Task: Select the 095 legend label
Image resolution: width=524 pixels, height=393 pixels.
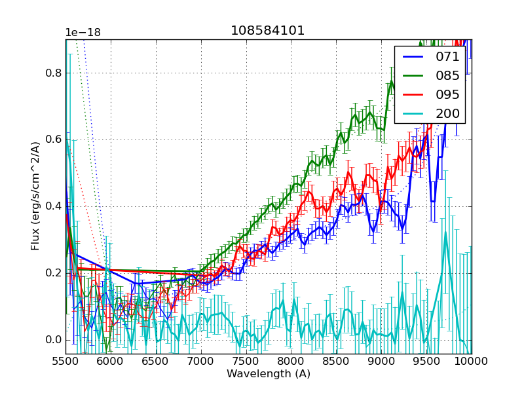Action: point(448,95)
